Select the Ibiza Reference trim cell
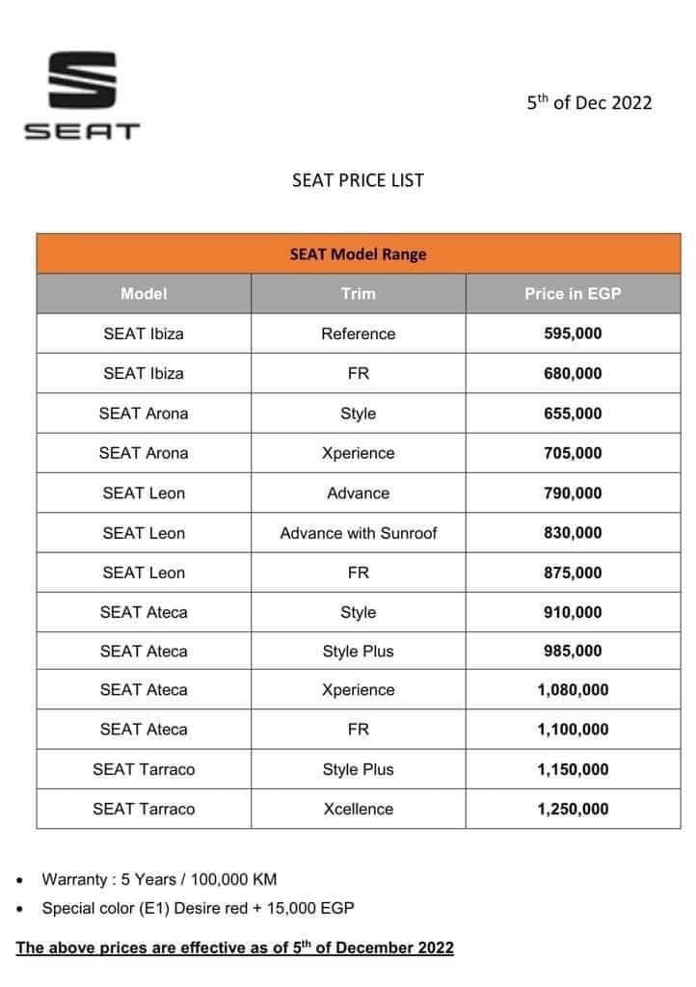The height and width of the screenshot is (987, 696). (x=358, y=333)
